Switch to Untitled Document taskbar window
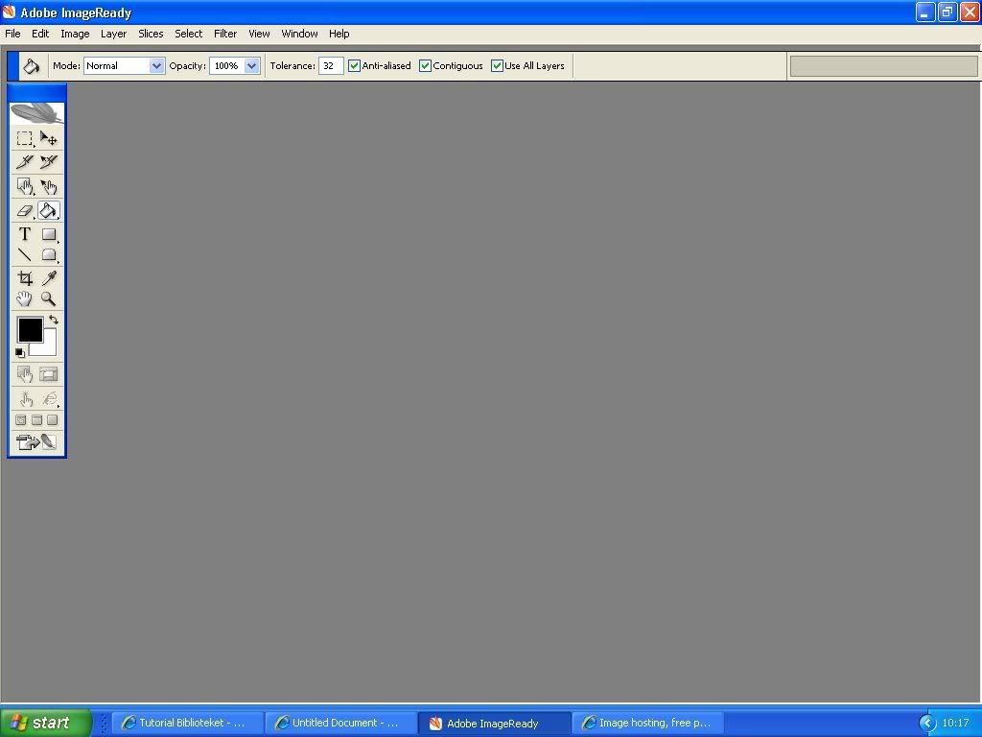 tap(340, 723)
